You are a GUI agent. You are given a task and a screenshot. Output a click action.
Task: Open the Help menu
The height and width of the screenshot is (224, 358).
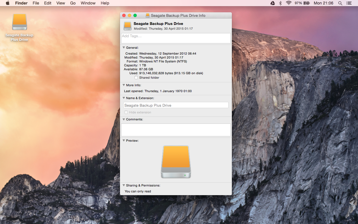click(105, 3)
